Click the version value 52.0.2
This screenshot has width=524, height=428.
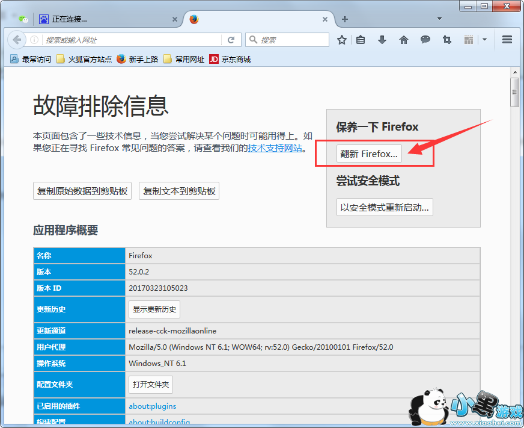click(x=139, y=271)
